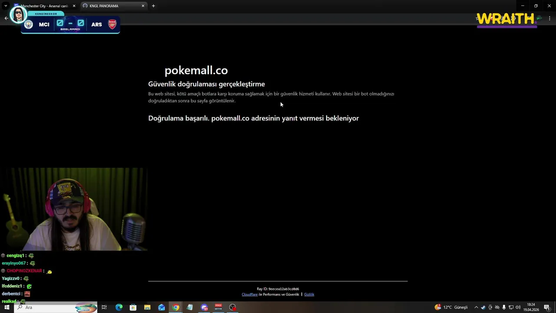Viewport: 556px width, 313px height.
Task: Go back with the browser back arrow
Action: 6,18
